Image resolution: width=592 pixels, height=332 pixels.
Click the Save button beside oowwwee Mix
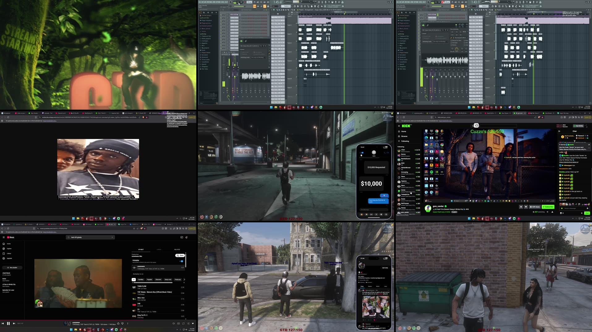pyautogui.click(x=180, y=255)
